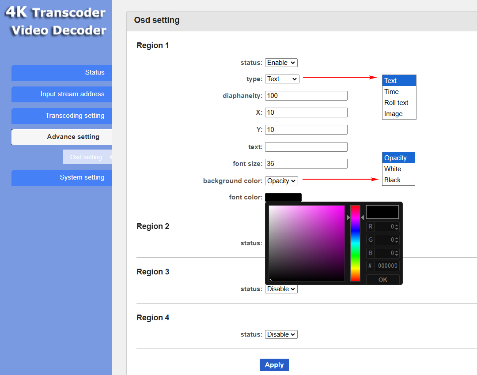Click the Y coordinate input field

click(306, 130)
